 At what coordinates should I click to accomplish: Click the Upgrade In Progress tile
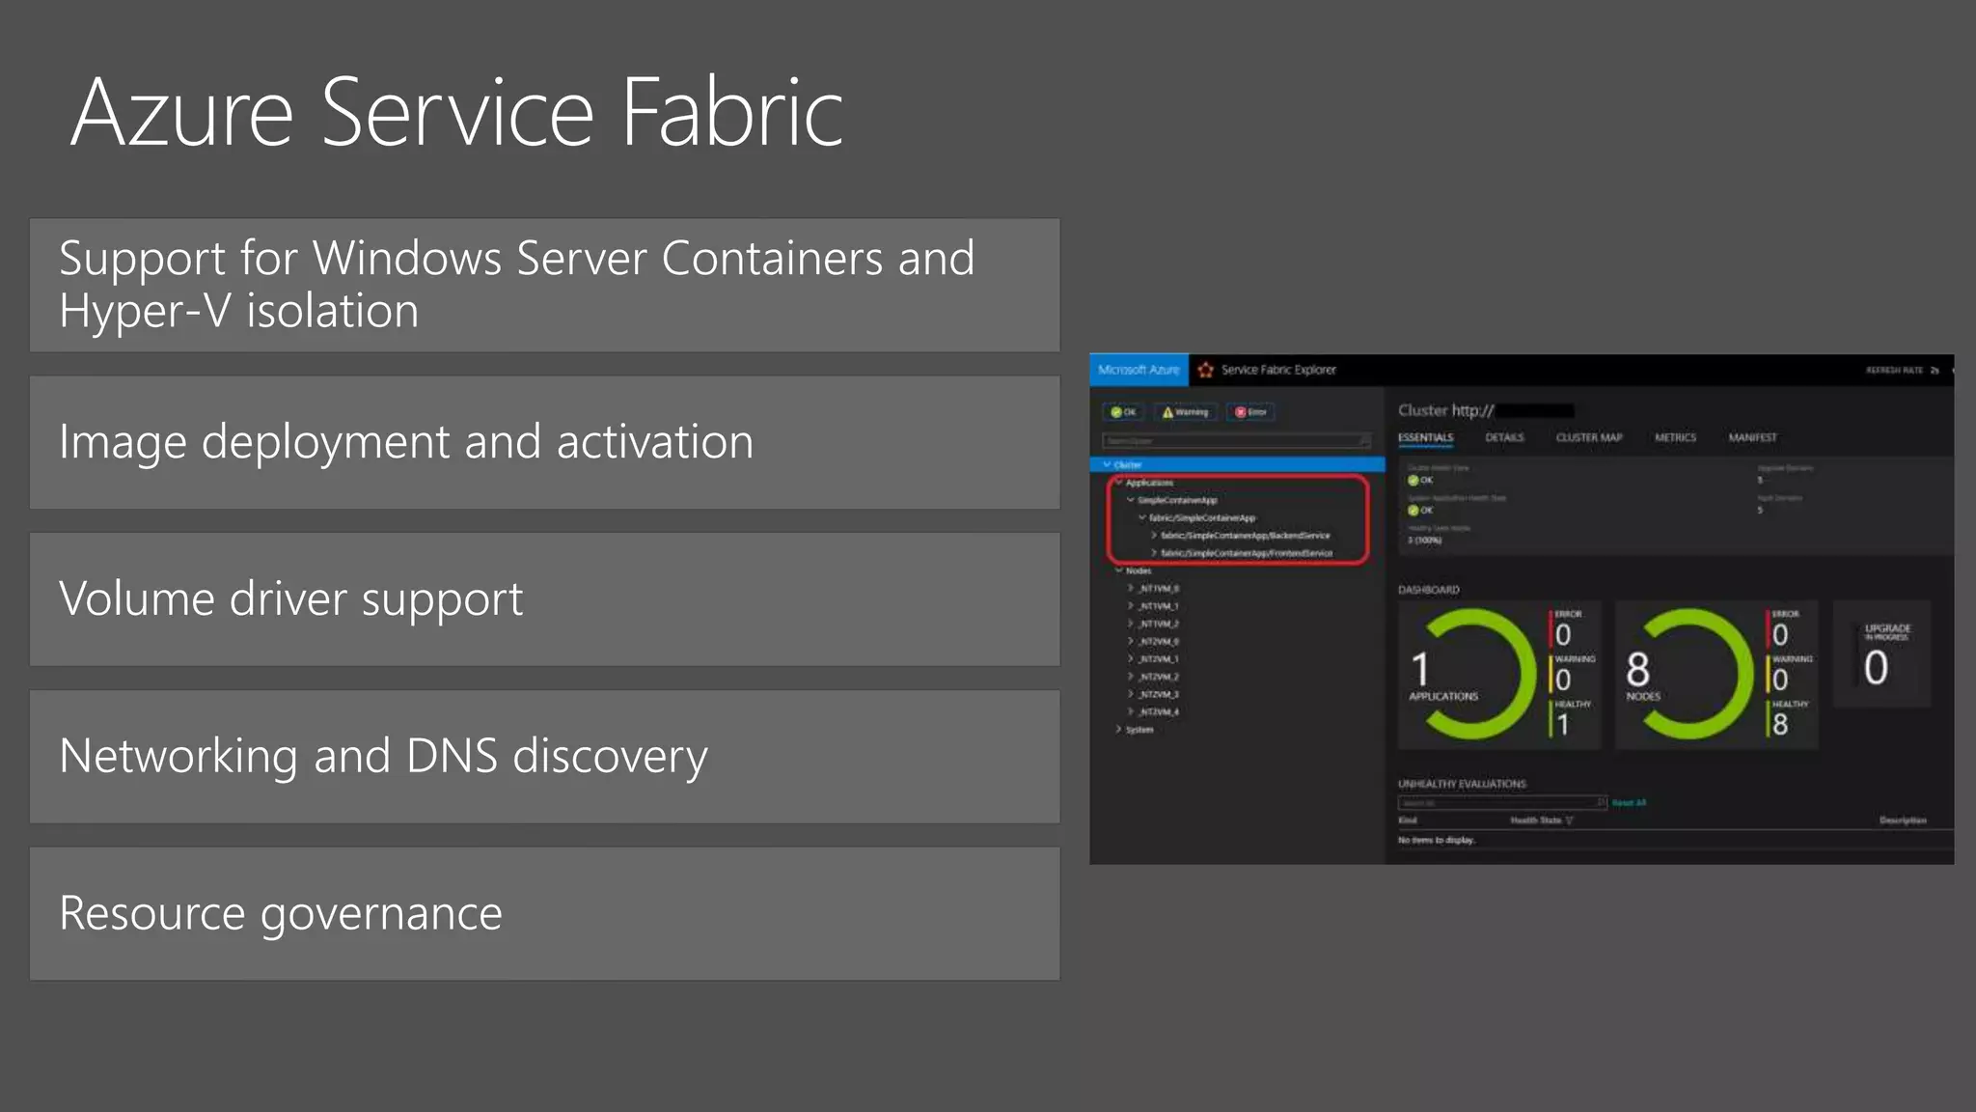pyautogui.click(x=1881, y=654)
